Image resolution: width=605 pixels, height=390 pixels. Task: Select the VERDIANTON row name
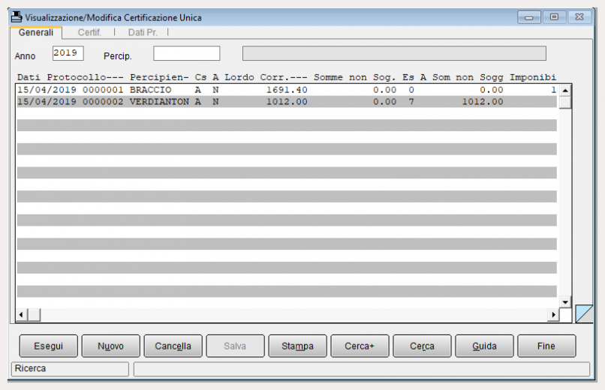tap(159, 102)
